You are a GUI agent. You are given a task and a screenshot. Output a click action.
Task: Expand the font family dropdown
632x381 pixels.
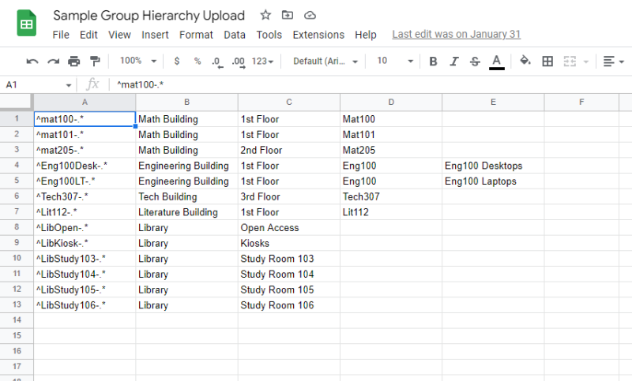coord(325,62)
